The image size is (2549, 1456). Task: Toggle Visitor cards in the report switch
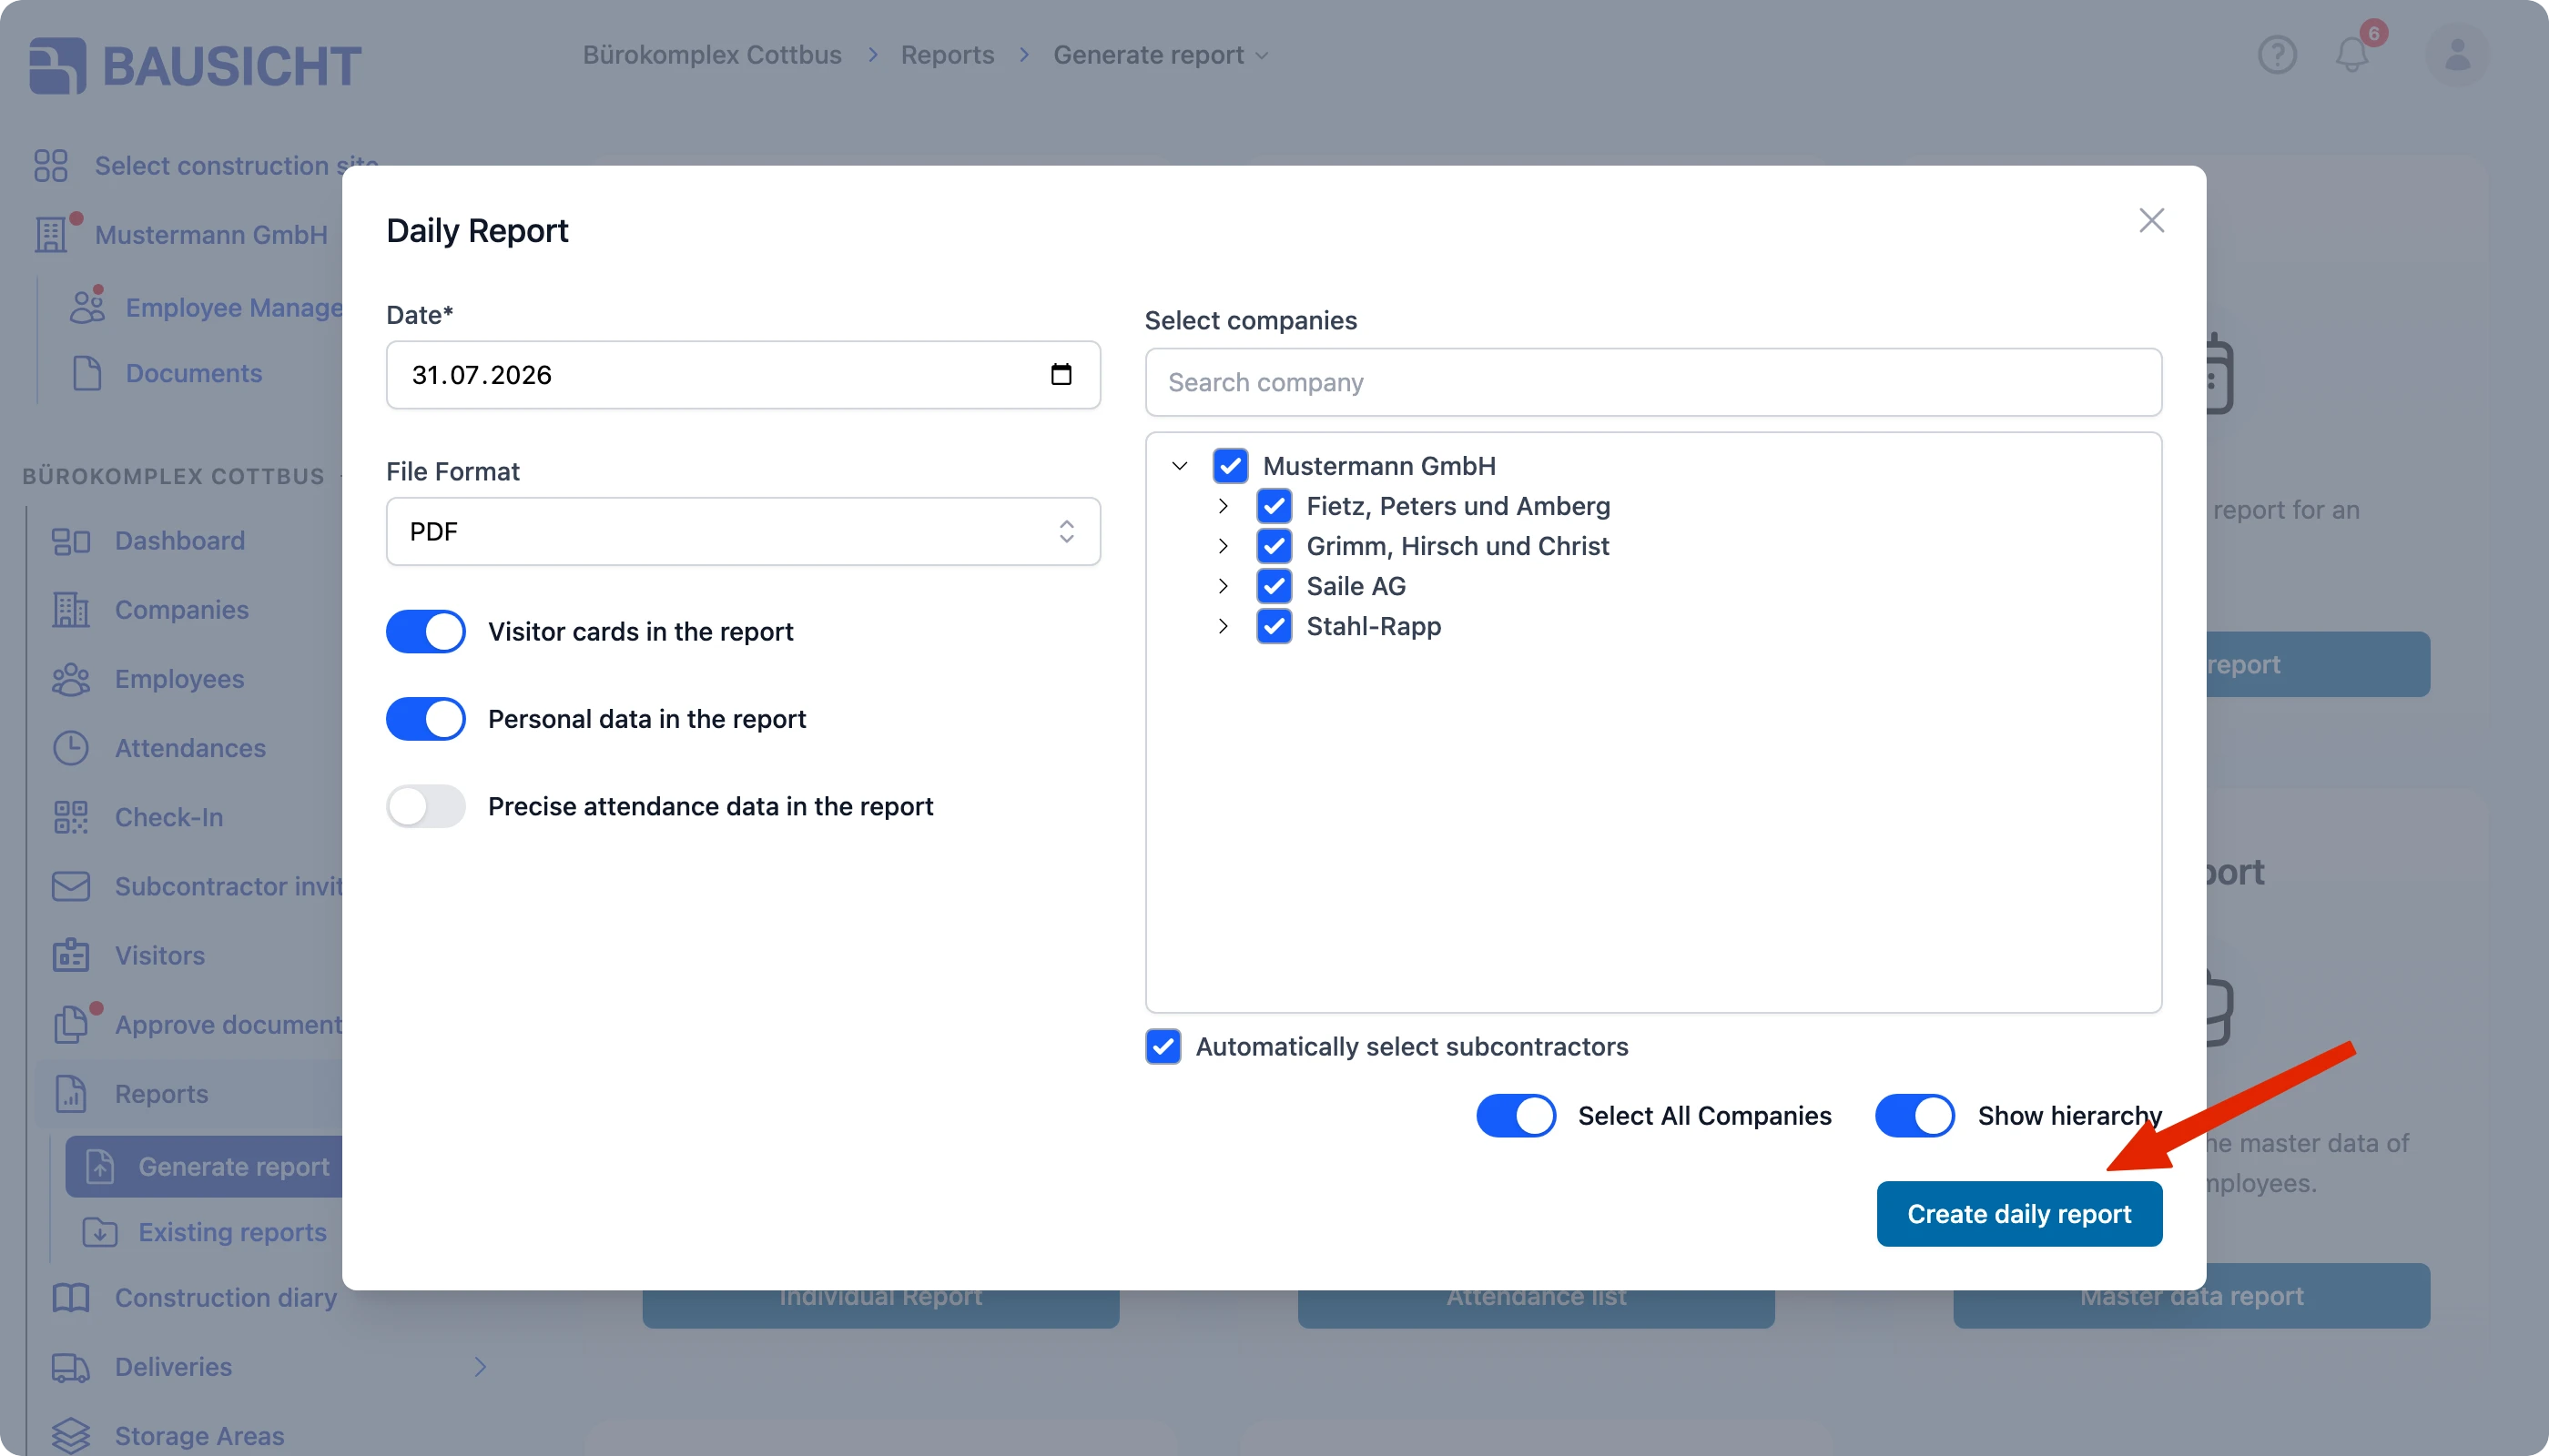(426, 632)
